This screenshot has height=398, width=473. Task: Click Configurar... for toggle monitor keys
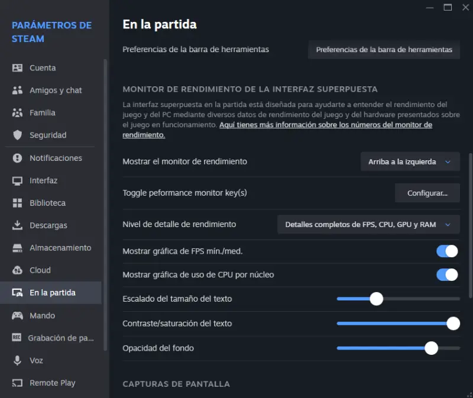coord(427,193)
